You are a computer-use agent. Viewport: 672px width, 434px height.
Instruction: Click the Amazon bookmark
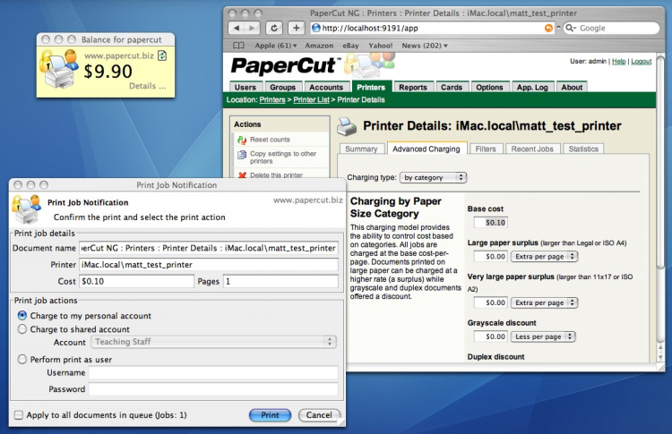[319, 46]
